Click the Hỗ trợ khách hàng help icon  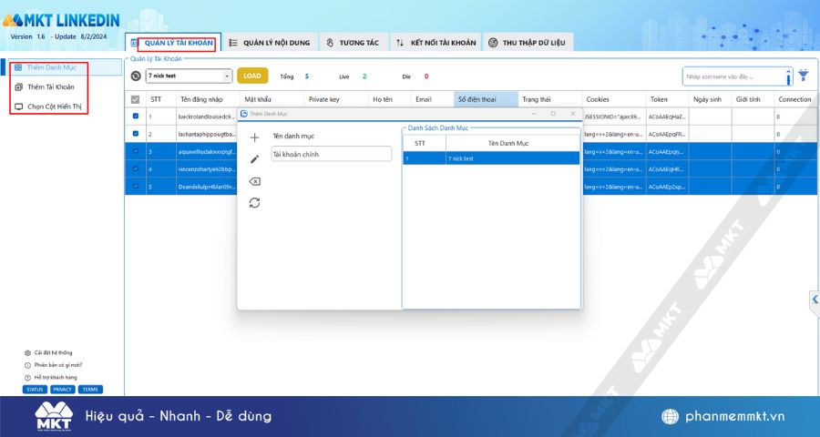tap(27, 378)
